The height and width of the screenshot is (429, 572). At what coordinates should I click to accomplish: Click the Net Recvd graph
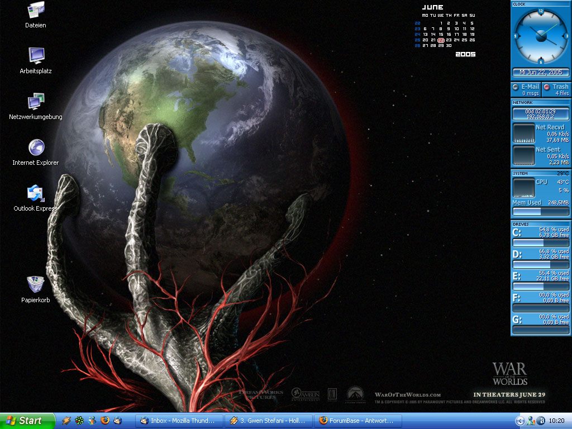pos(524,134)
